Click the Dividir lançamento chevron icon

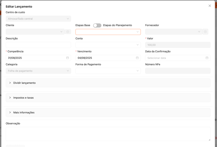pos(10,83)
